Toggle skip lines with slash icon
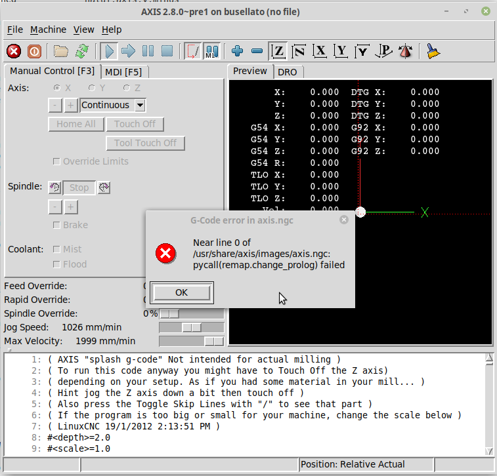This screenshot has width=497, height=476. click(x=193, y=51)
